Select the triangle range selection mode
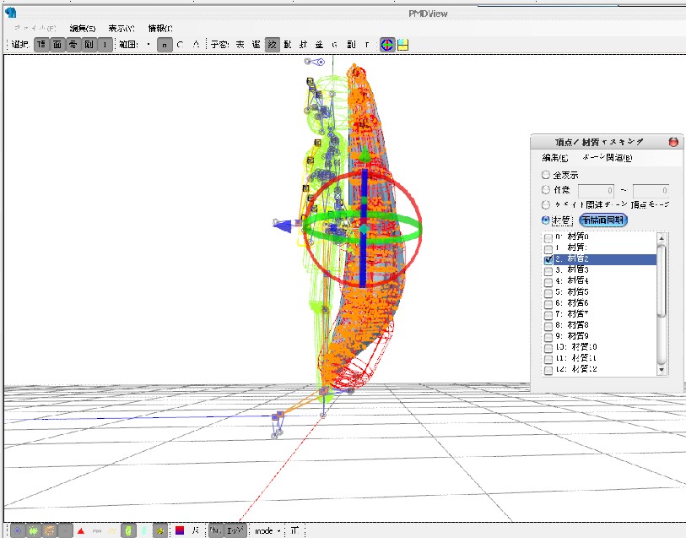The image size is (686, 538). coord(196,45)
